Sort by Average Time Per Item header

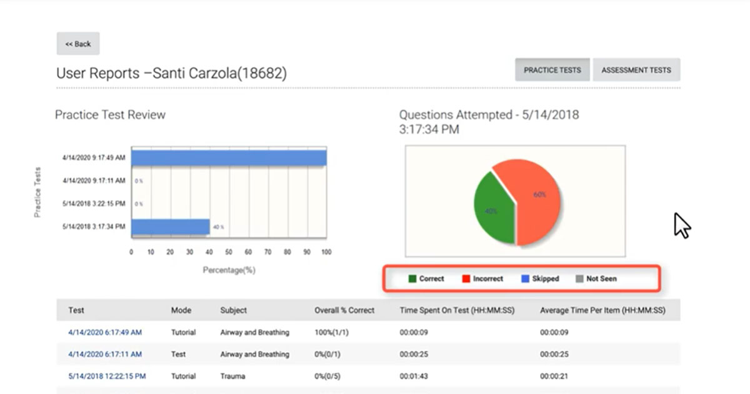tap(602, 310)
